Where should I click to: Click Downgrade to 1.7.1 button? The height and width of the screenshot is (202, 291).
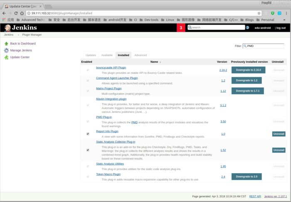click(x=248, y=91)
